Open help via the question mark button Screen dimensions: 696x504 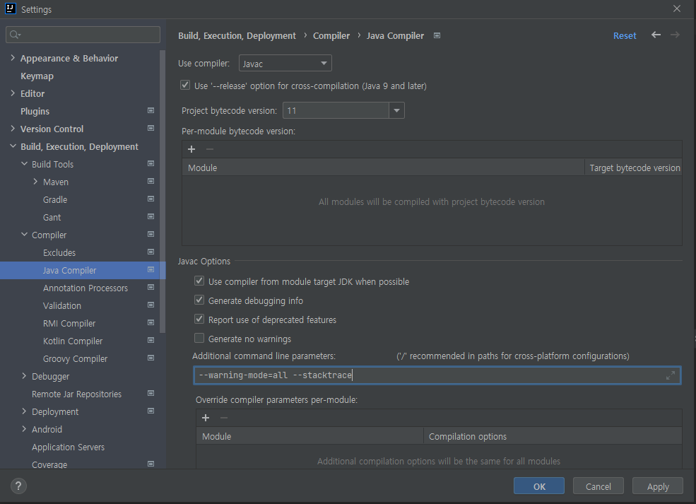click(x=18, y=486)
